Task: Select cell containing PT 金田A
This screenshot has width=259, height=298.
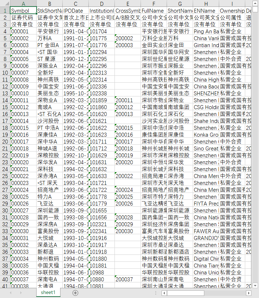Action: coord(50,45)
